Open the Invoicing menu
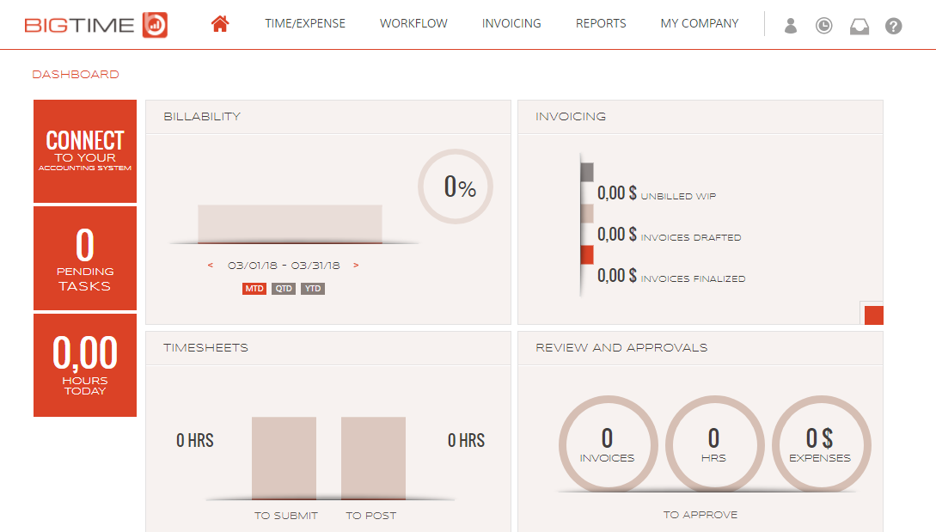 tap(511, 23)
